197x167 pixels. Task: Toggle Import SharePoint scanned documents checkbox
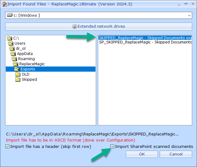[x=112, y=147]
